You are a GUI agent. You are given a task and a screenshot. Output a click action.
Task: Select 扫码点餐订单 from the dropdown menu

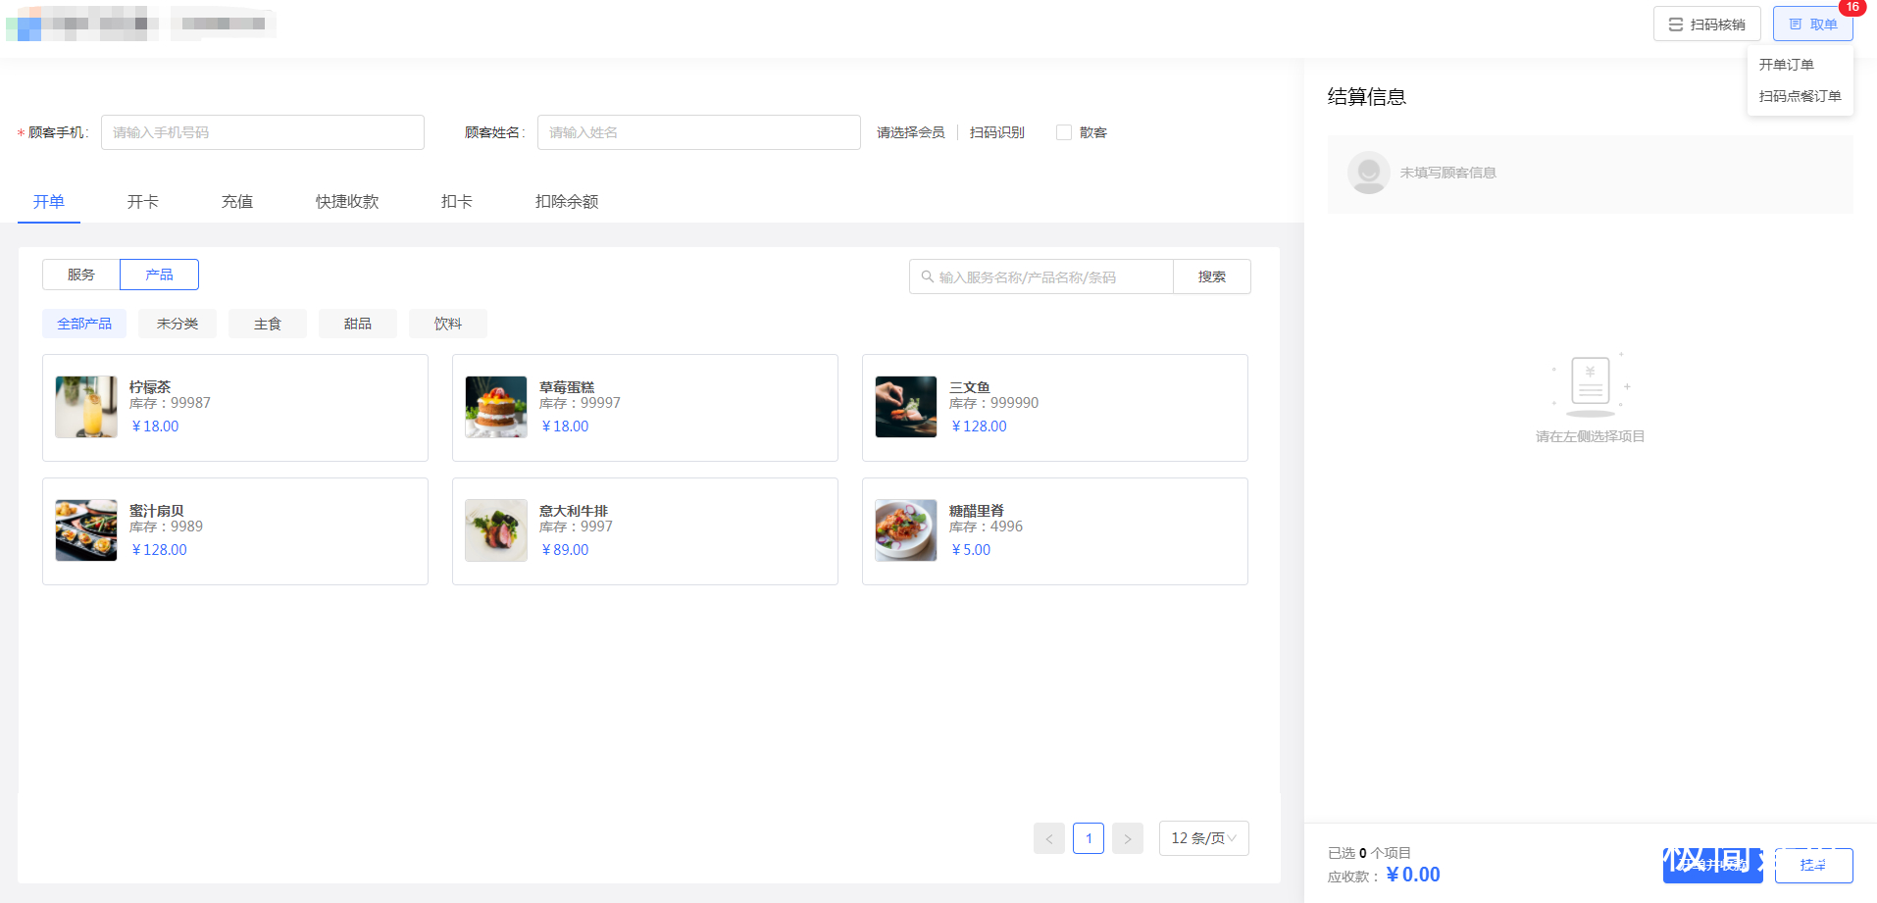[1800, 96]
